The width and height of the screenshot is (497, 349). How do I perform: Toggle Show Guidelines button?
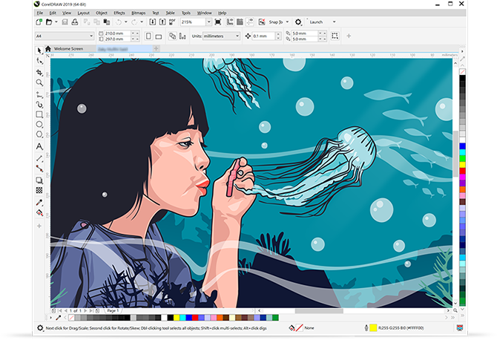click(250, 22)
